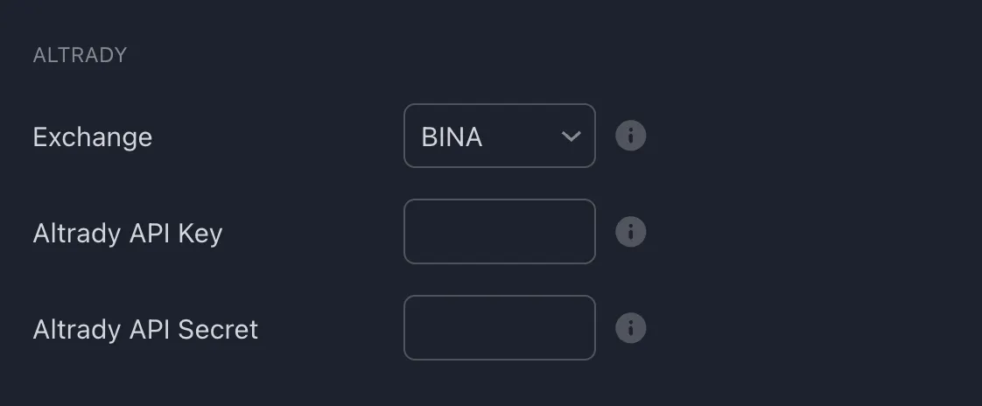Click the info icon beside Exchange
982x406 pixels.
click(x=630, y=136)
